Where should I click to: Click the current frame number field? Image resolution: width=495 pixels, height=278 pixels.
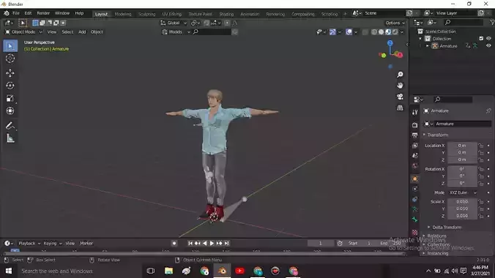pyautogui.click(x=320, y=244)
